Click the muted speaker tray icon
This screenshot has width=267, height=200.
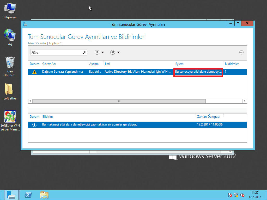pos(242,195)
